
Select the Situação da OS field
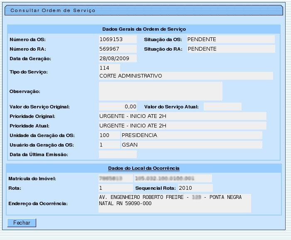[231, 39]
